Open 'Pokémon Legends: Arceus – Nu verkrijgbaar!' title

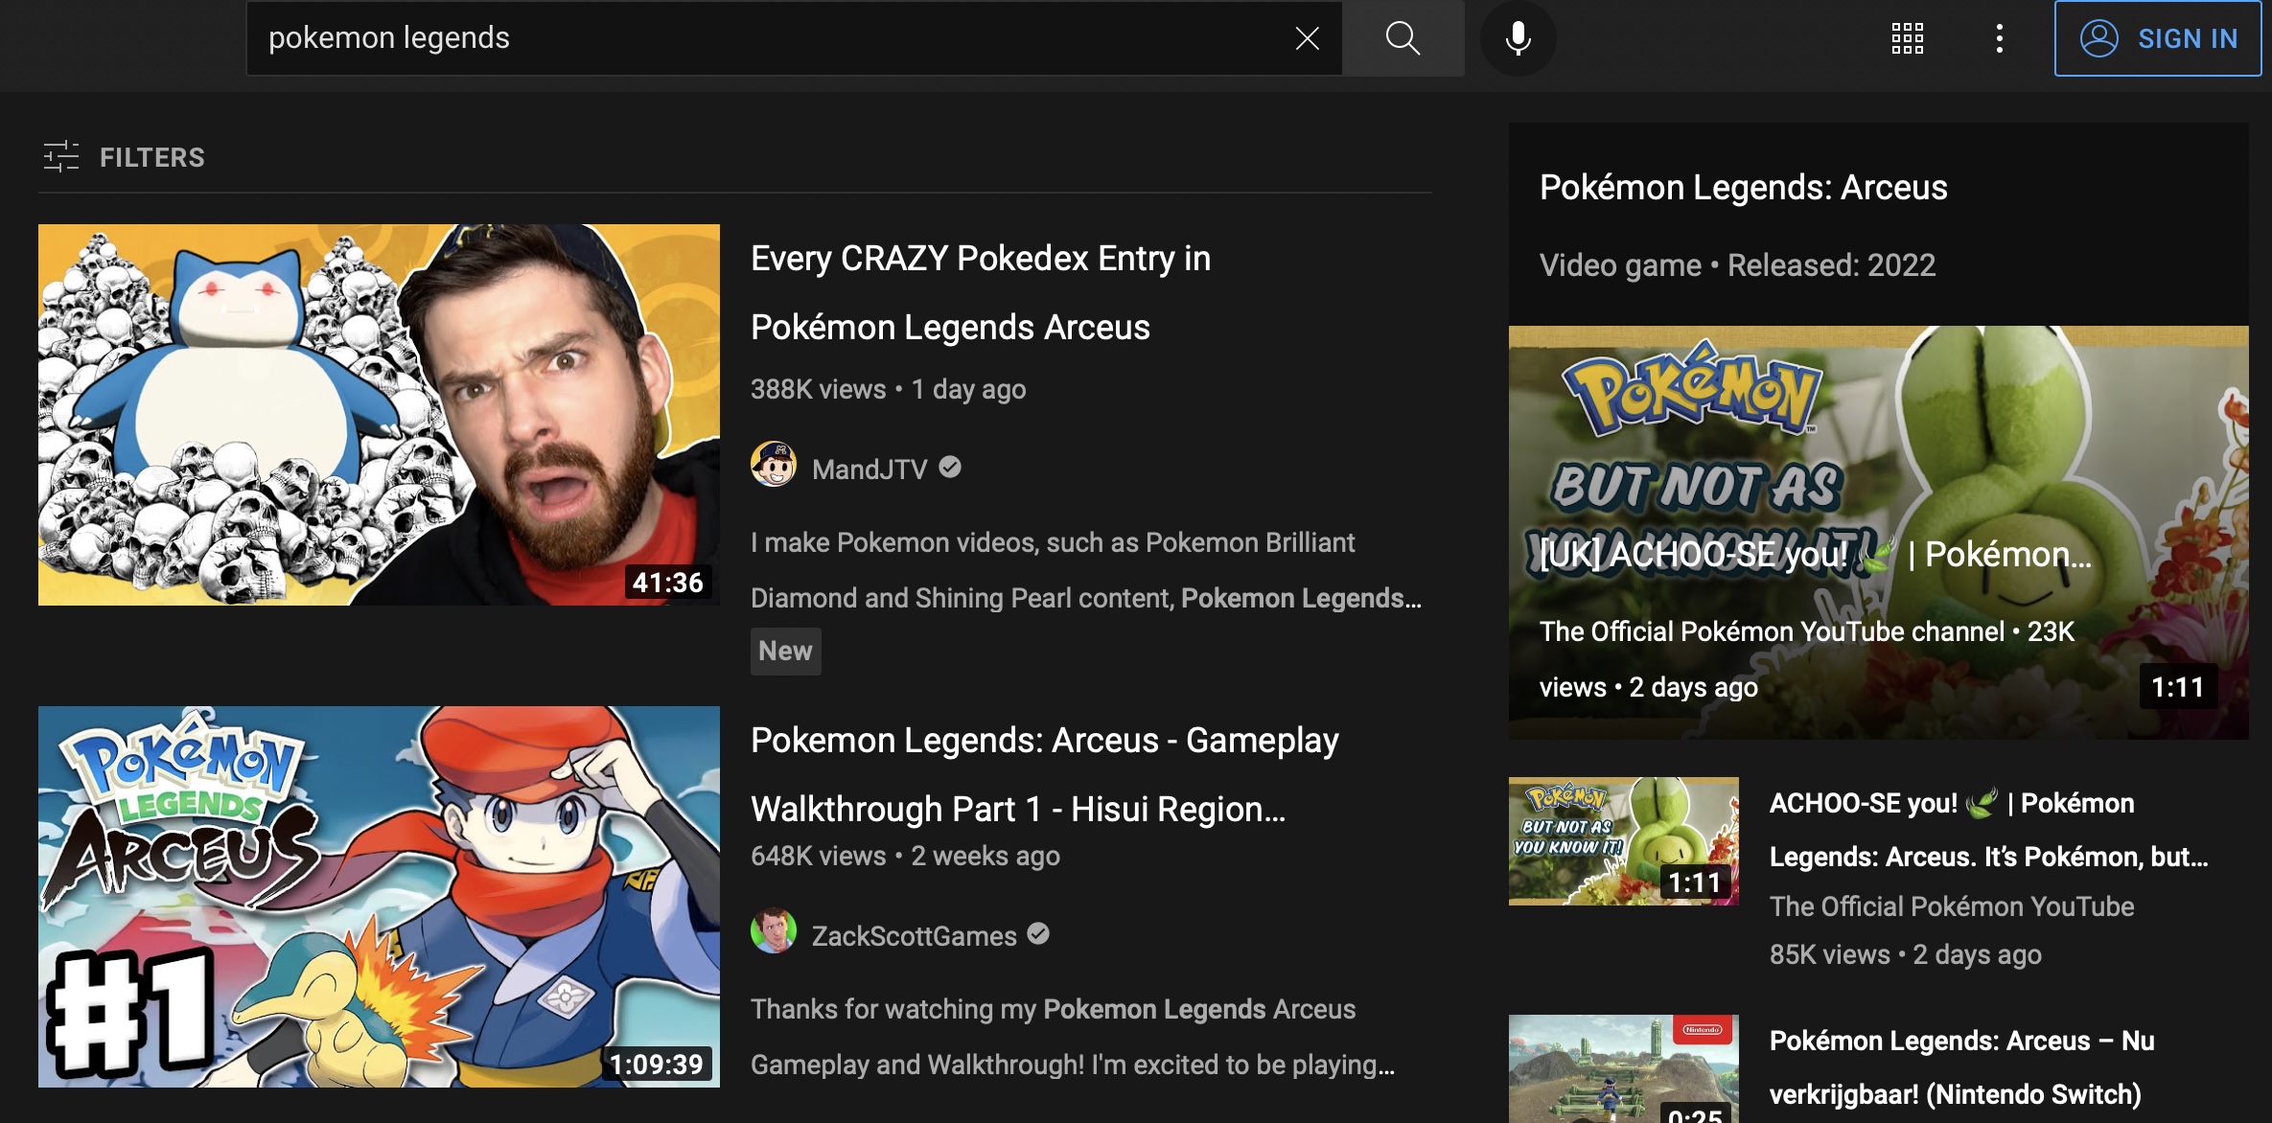coord(1961,1067)
